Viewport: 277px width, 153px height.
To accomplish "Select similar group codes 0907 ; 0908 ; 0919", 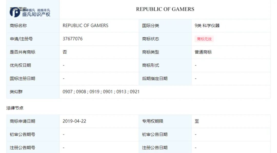I will pyautogui.click(x=81, y=92).
